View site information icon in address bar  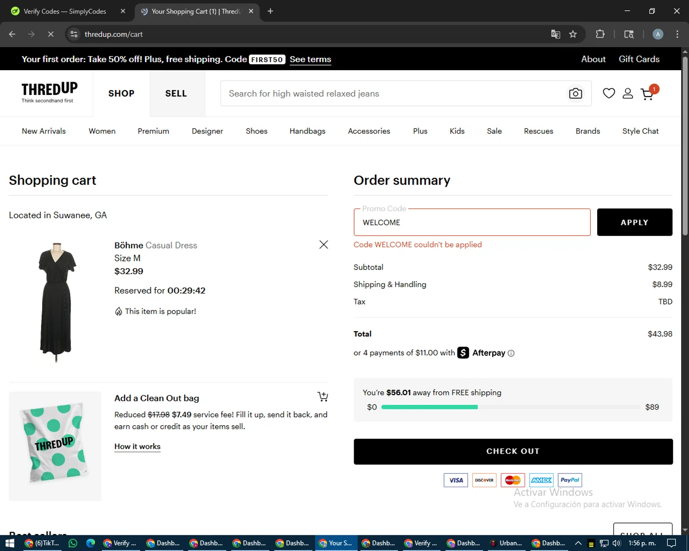pyautogui.click(x=74, y=34)
